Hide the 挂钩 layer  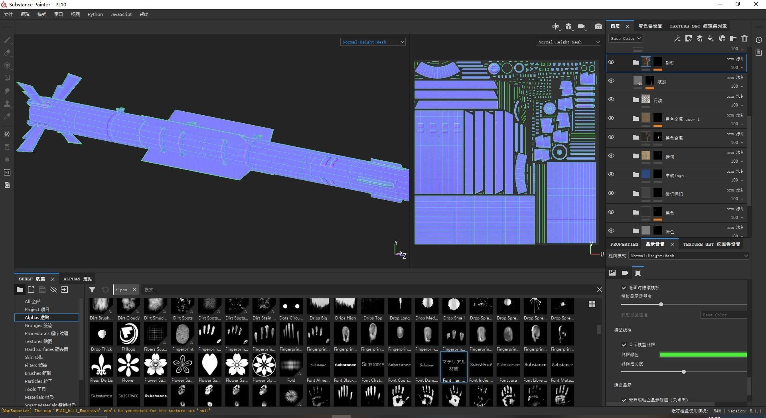[x=611, y=156]
